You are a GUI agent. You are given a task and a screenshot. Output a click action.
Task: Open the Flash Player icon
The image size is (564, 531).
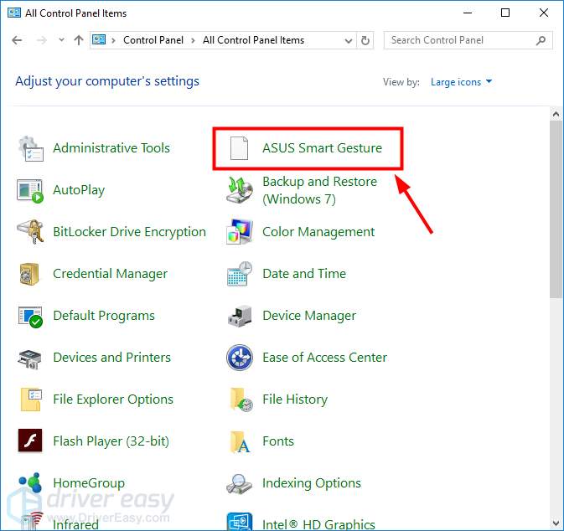30,441
